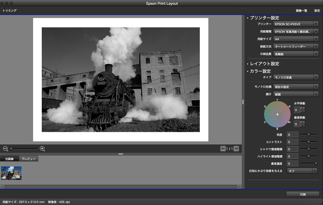Viewport: 323px width, 205px height.
Task: Open the プリンター dropdown EPSON SC-PX5V2
Action: click(296, 24)
